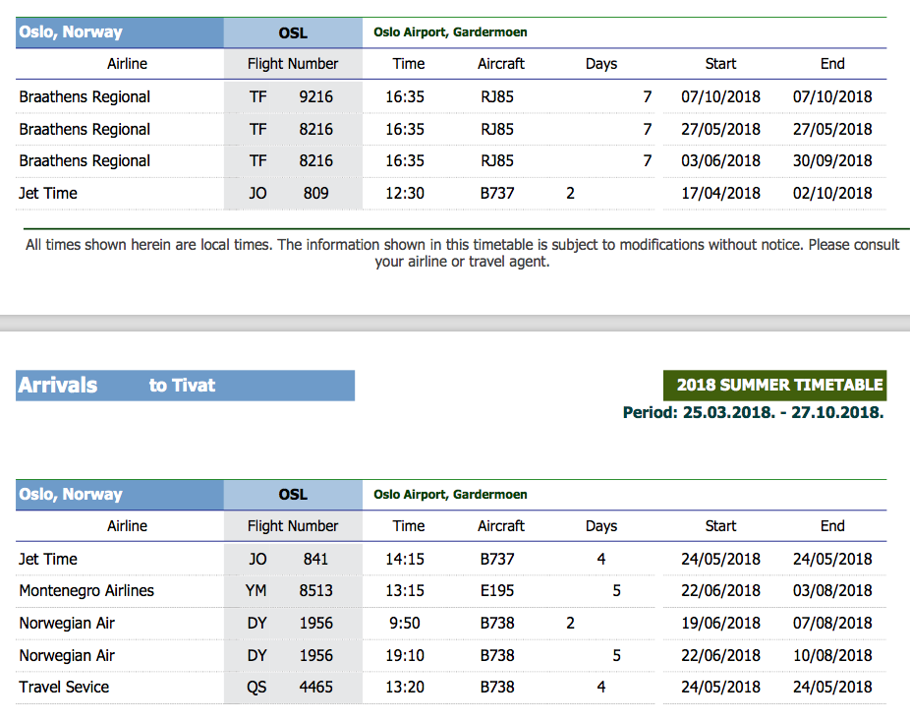Click "B738" in the Travel Sevice row
Screen dimensions: 910x722
click(x=497, y=687)
